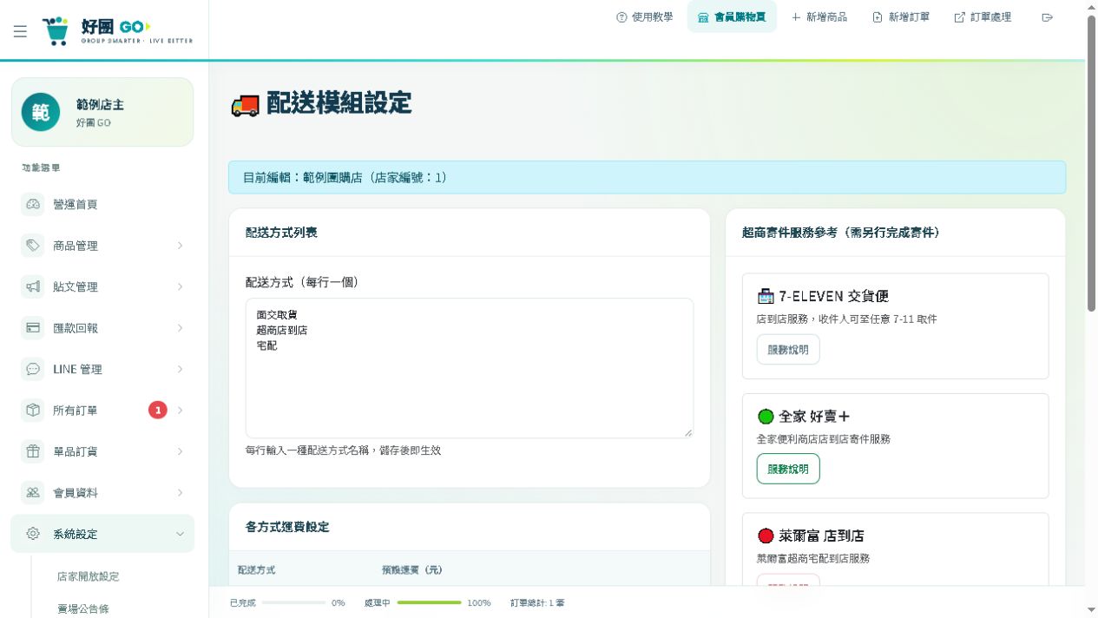Click the 會員資料 people icon

(33, 493)
